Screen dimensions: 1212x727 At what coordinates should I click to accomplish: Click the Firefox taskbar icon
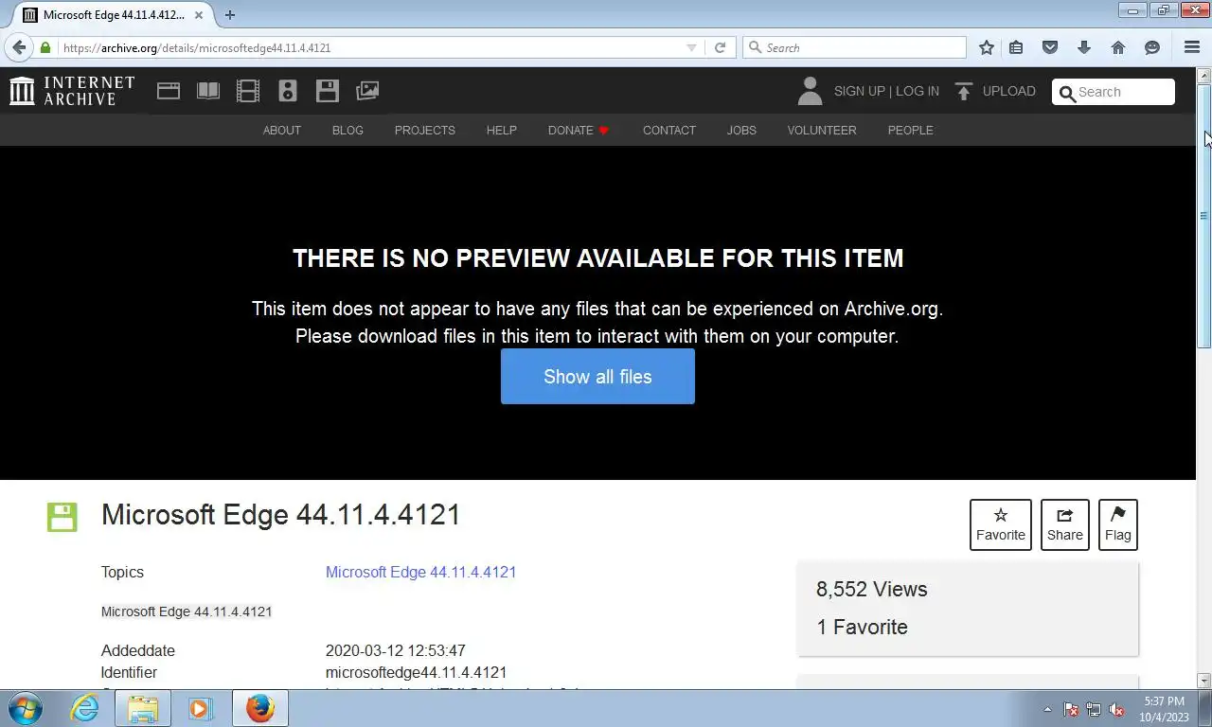click(x=259, y=708)
